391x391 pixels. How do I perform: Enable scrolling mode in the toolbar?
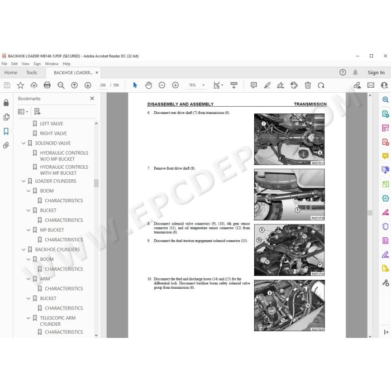click(x=234, y=85)
